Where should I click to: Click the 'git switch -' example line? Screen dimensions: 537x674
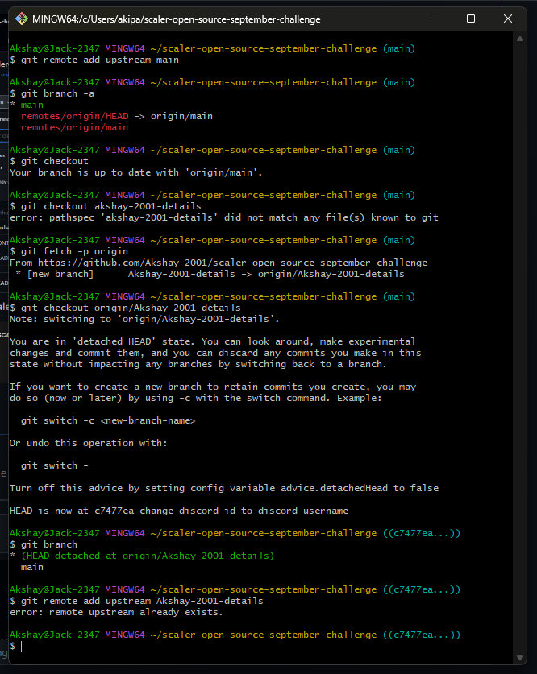55,465
